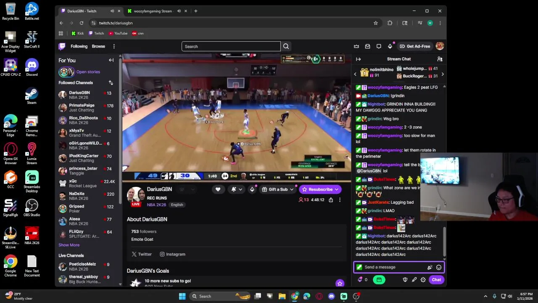
Task: Open new browser tab with plus button
Action: click(195, 11)
